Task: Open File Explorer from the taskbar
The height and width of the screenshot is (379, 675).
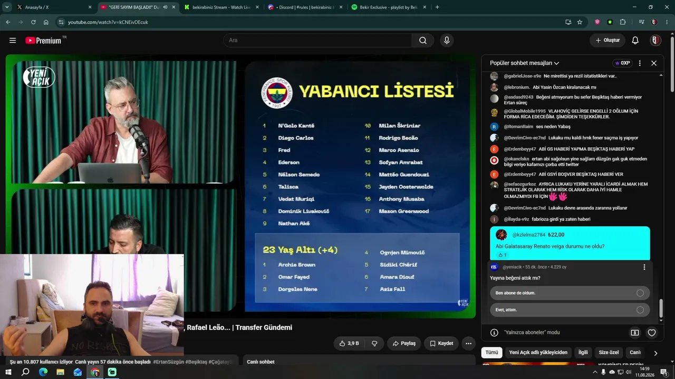Action: (x=61, y=372)
